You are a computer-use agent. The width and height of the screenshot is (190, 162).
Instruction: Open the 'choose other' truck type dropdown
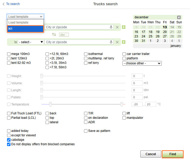(142, 63)
